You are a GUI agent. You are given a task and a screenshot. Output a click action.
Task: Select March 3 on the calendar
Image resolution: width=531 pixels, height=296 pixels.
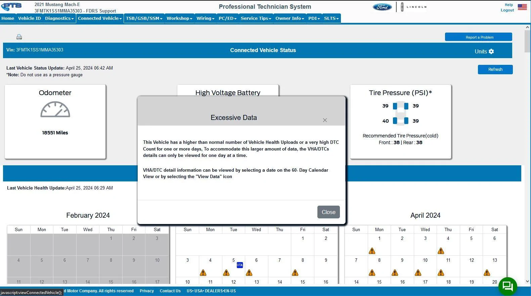coord(187,266)
